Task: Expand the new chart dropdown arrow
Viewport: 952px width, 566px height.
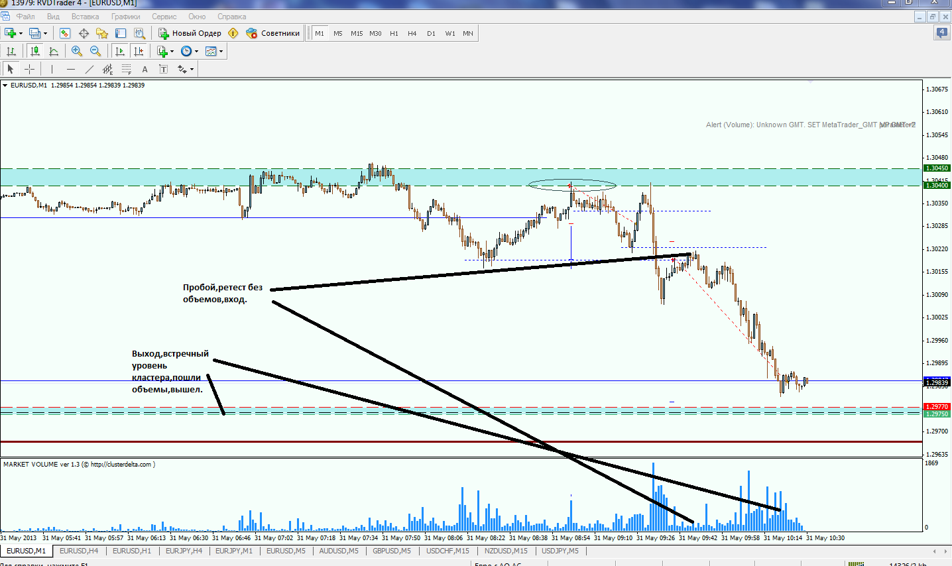Action: tap(21, 33)
